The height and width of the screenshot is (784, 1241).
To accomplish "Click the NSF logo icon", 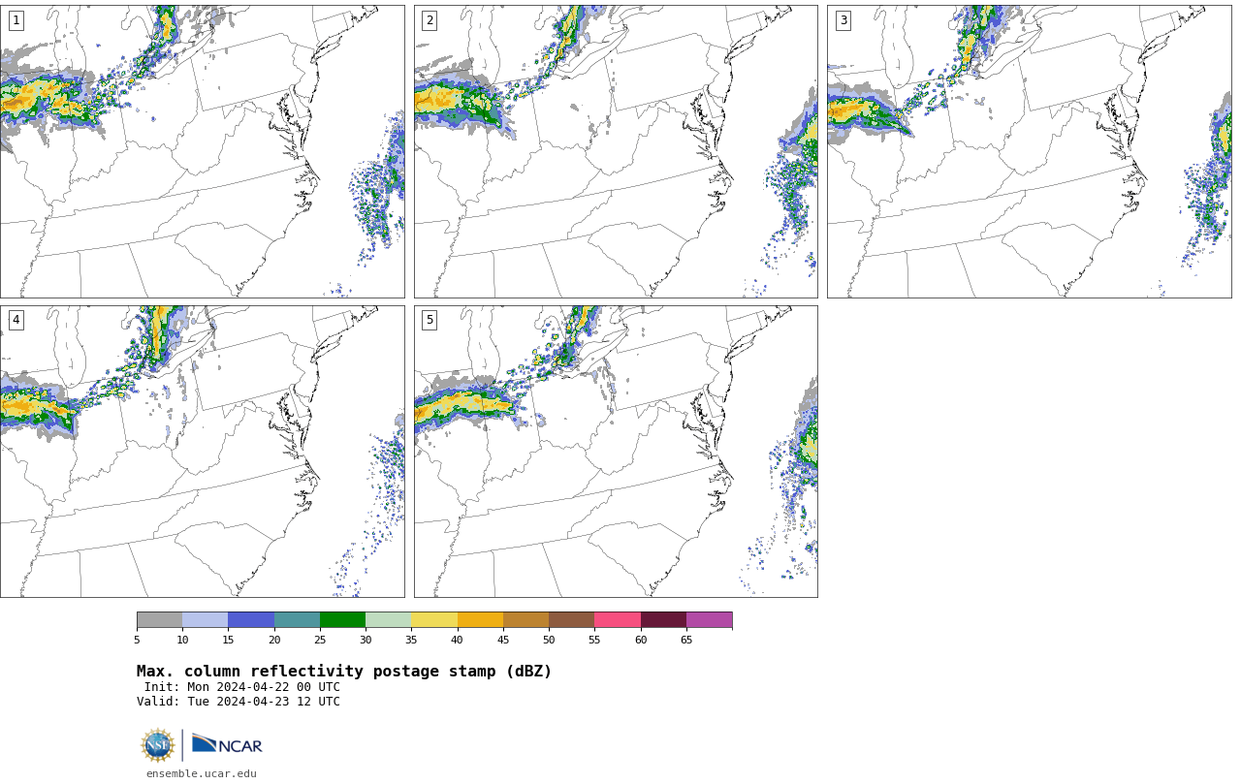I will [158, 745].
